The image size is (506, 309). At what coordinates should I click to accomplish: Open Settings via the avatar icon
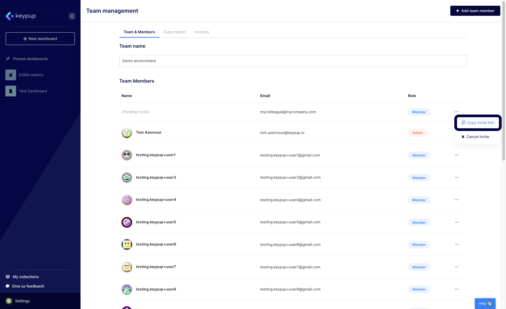coord(9,301)
